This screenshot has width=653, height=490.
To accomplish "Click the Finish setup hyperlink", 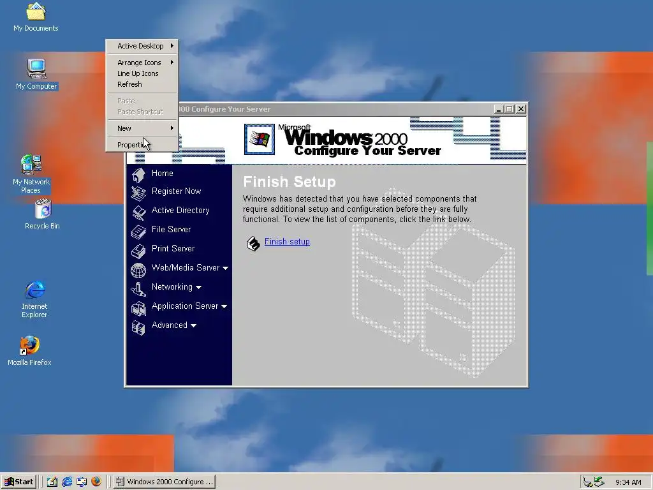I will pyautogui.click(x=287, y=242).
